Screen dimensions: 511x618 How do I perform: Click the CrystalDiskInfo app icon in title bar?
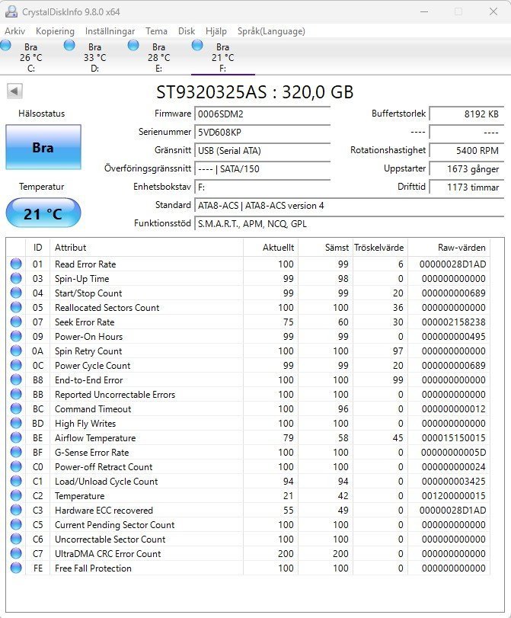coord(10,11)
